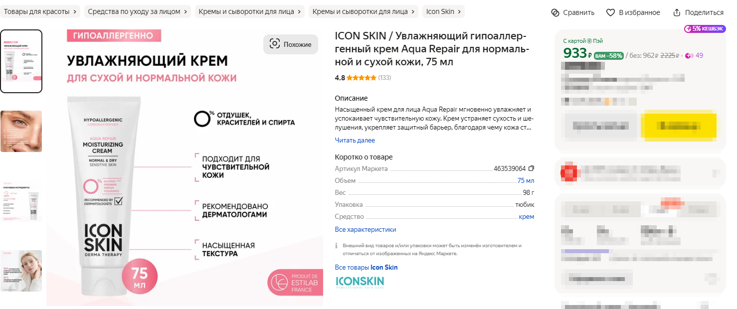
Task: Open Все характеристики link
Action: [366, 230]
